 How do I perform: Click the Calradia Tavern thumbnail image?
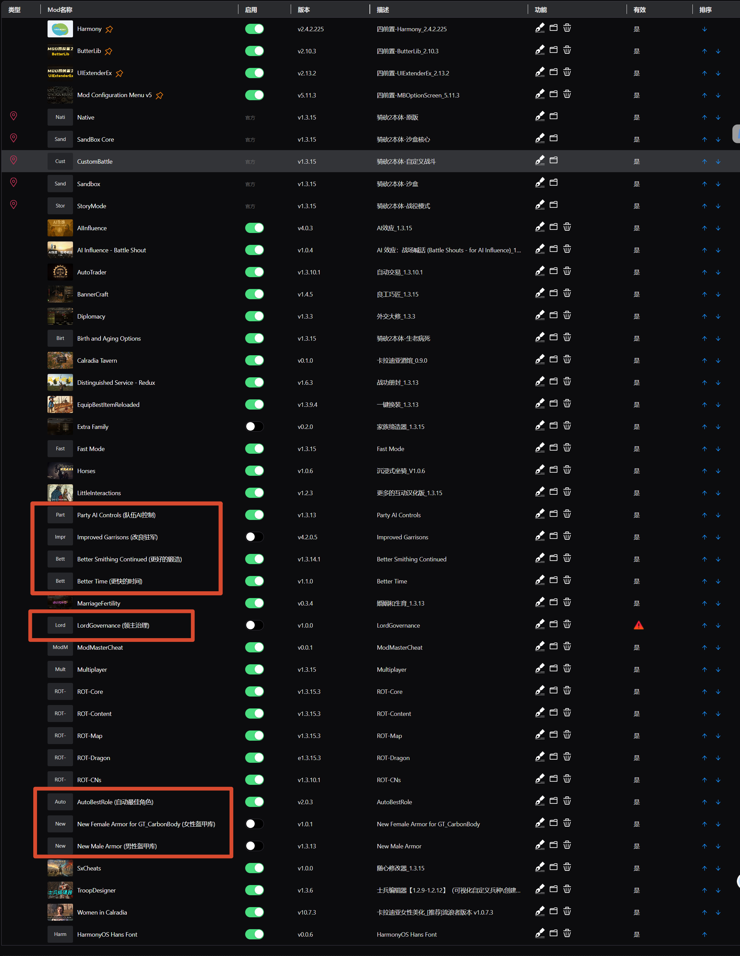[60, 360]
